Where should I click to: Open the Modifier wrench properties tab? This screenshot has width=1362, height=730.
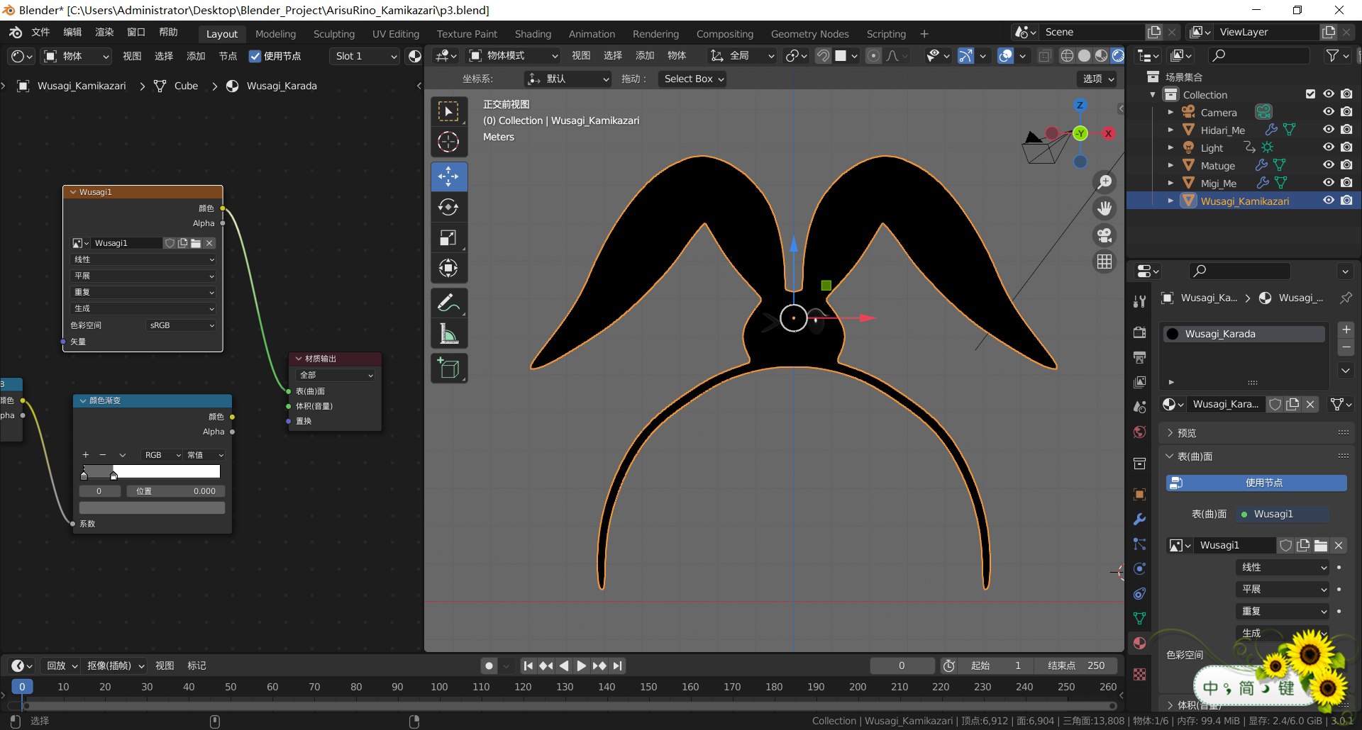1139,519
